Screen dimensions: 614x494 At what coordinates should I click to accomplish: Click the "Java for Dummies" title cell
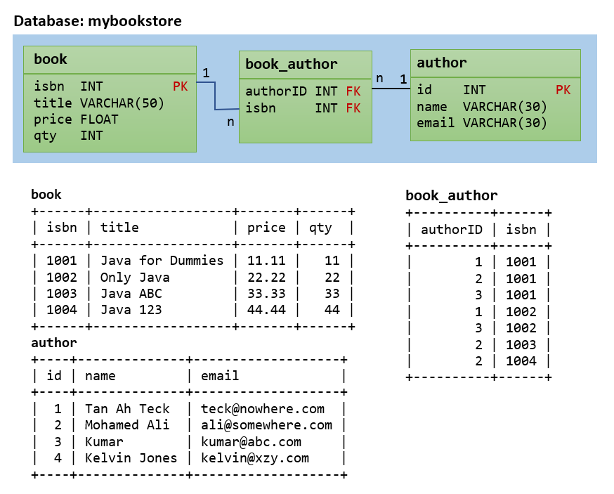tap(162, 261)
